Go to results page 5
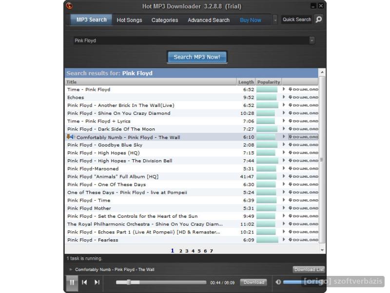The image size is (390, 293). 199,251
